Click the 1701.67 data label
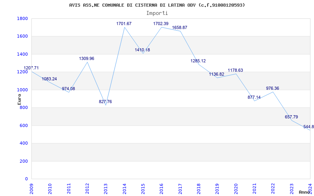 (124, 24)
